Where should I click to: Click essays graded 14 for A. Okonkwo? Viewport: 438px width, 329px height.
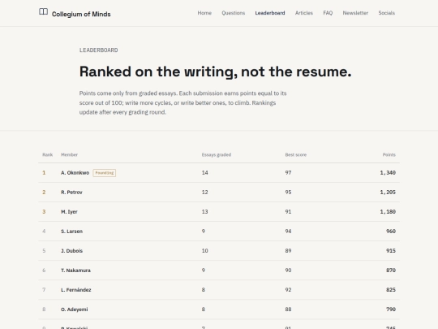204,172
